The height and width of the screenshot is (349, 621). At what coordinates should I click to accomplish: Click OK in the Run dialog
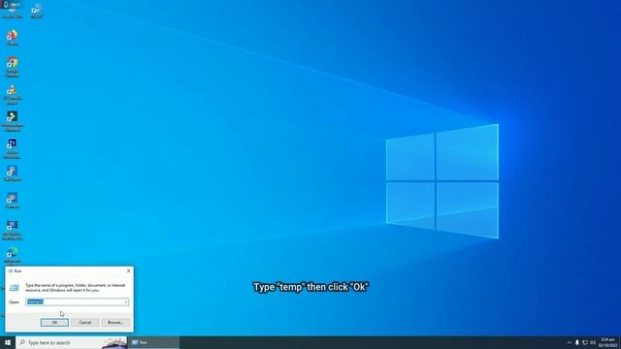54,323
